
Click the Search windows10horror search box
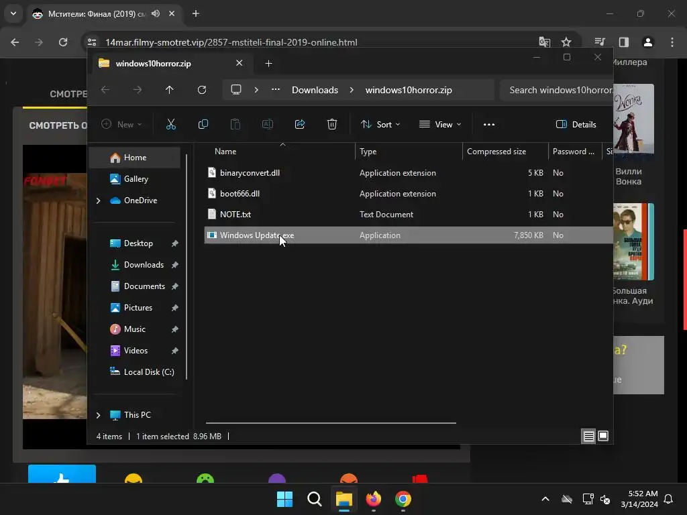tap(556, 90)
